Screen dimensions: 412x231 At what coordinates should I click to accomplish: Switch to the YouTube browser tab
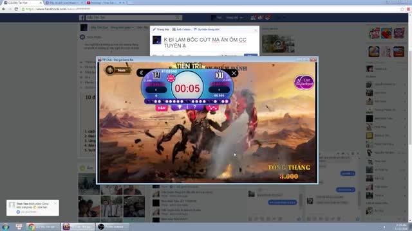[105, 3]
